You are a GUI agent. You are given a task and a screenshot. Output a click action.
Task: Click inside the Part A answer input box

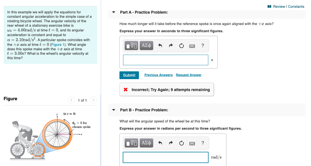[x=165, y=60]
